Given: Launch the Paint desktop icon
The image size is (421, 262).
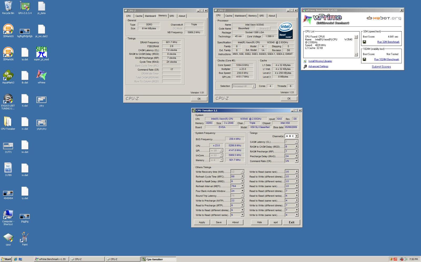Looking at the screenshot, I should [25, 239].
